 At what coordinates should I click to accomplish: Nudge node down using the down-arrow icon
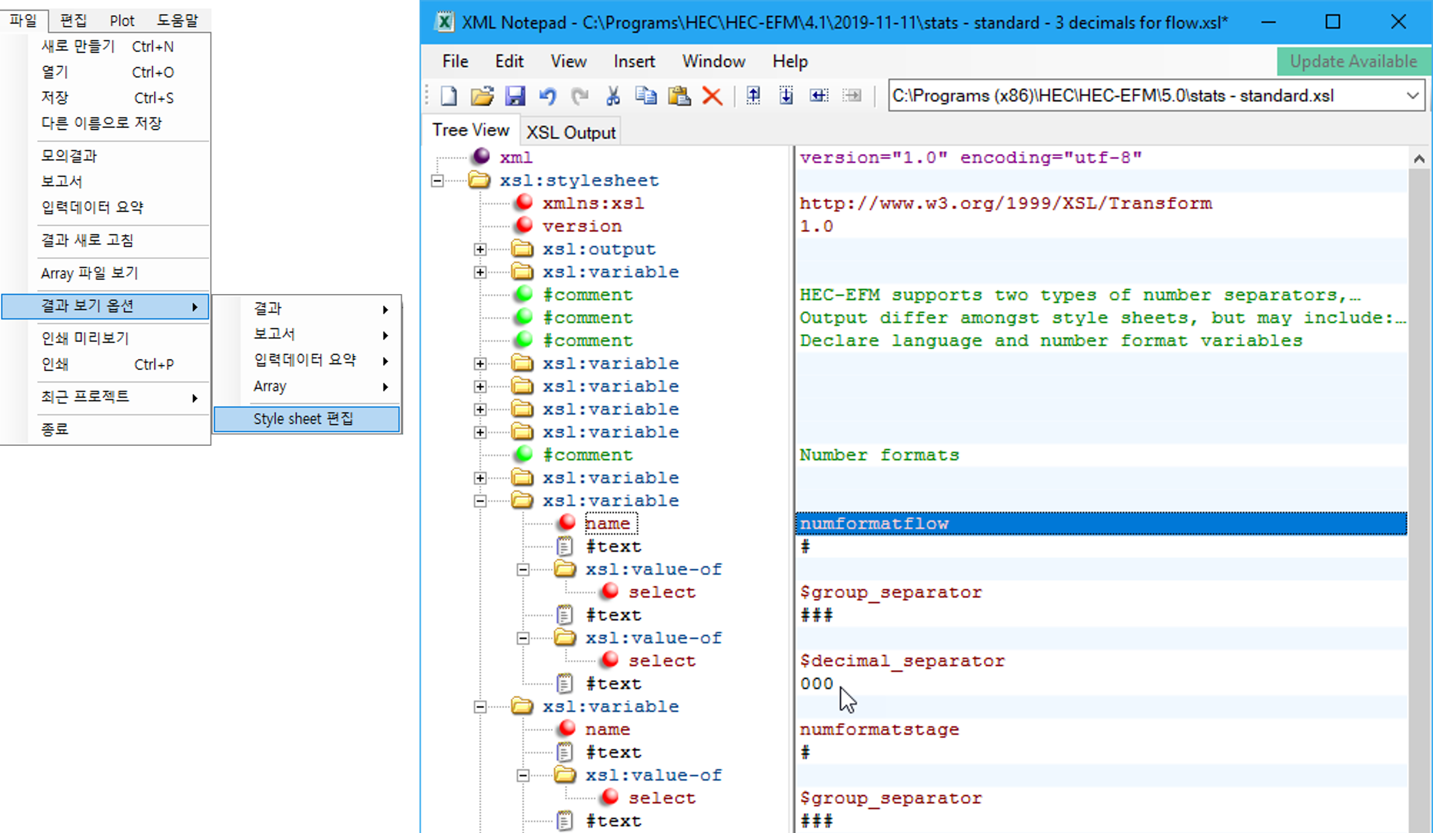(786, 96)
